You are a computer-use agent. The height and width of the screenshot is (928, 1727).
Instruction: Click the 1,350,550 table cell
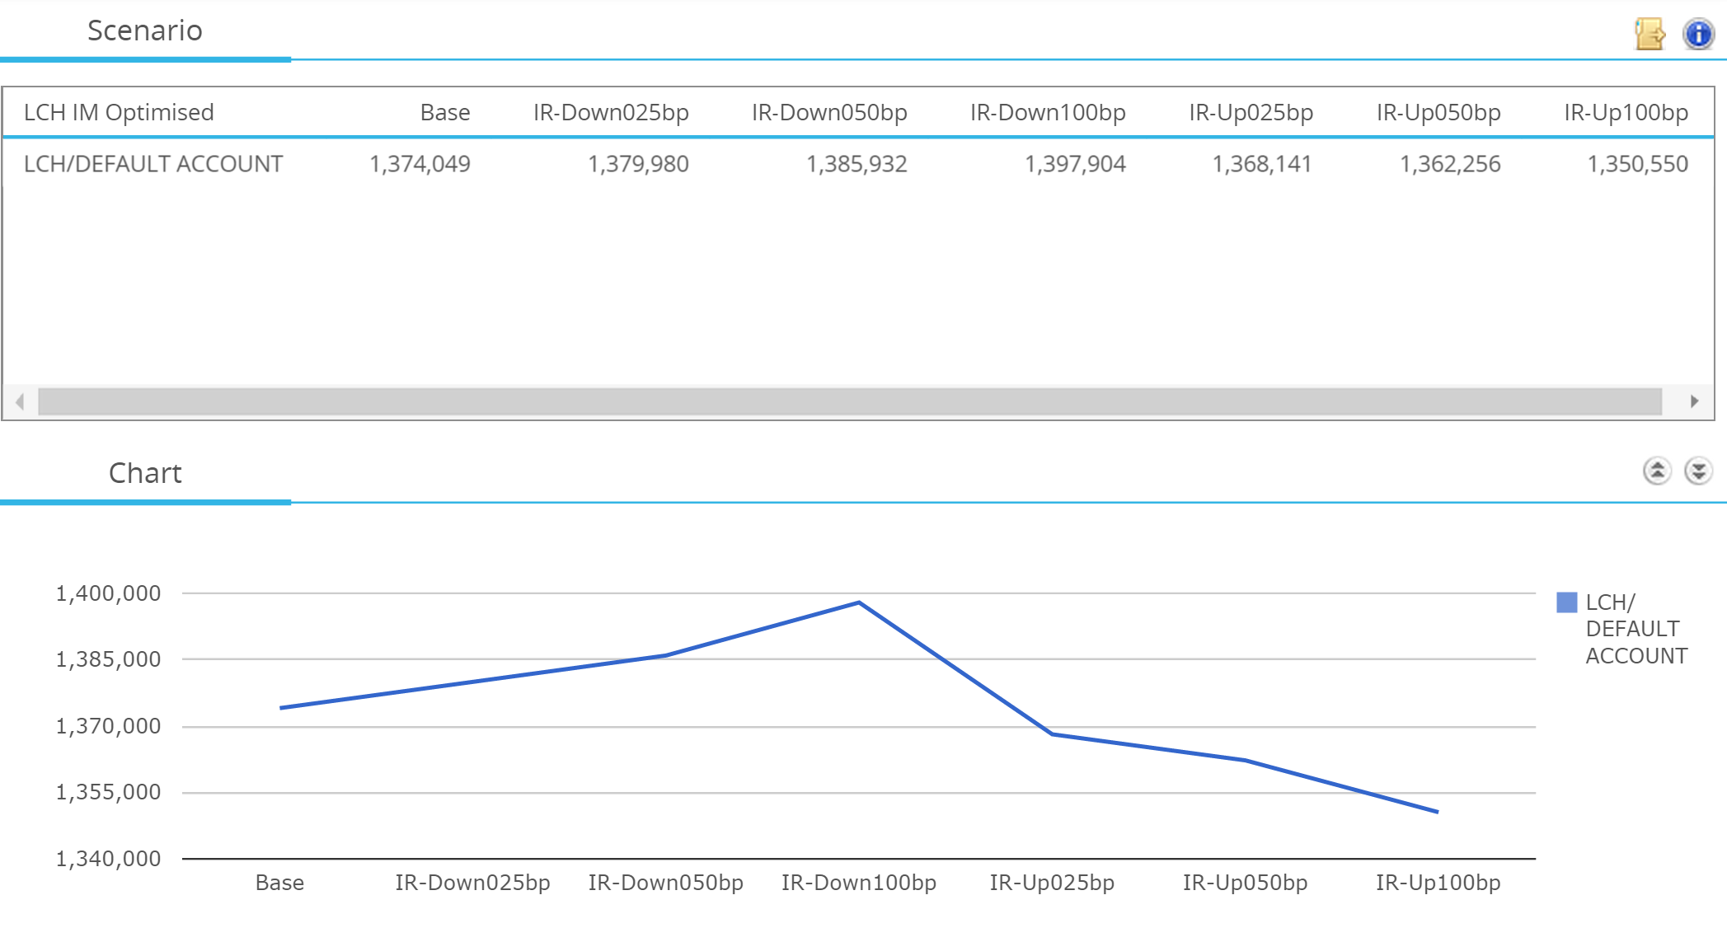(1638, 164)
